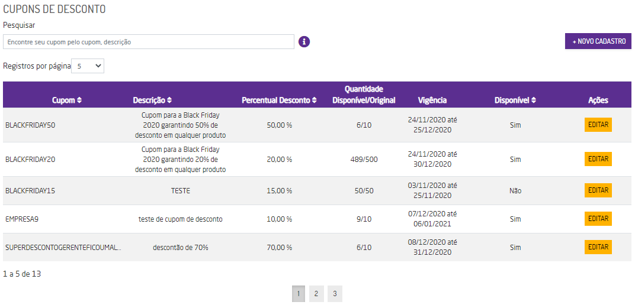Click the Novo Cadastro button
The image size is (635, 305).
click(x=598, y=41)
